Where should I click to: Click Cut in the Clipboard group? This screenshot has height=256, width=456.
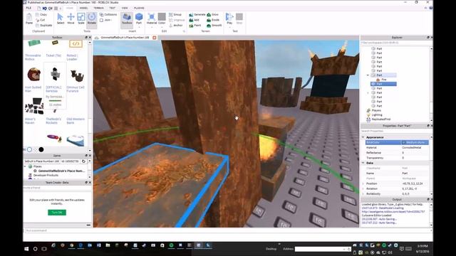pos(41,20)
